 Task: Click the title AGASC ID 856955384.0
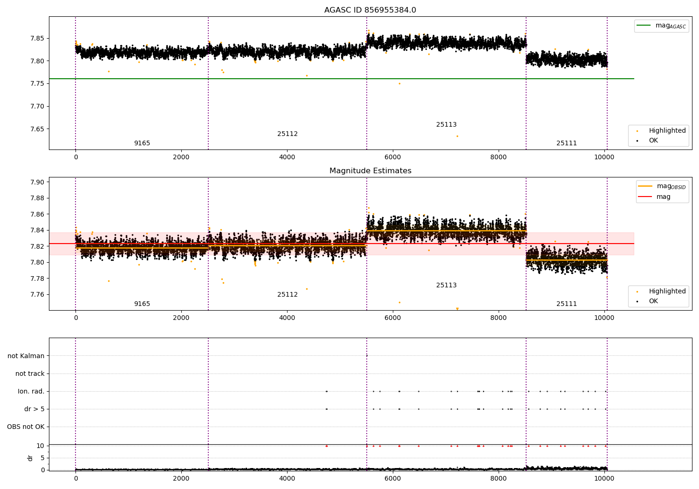click(370, 10)
